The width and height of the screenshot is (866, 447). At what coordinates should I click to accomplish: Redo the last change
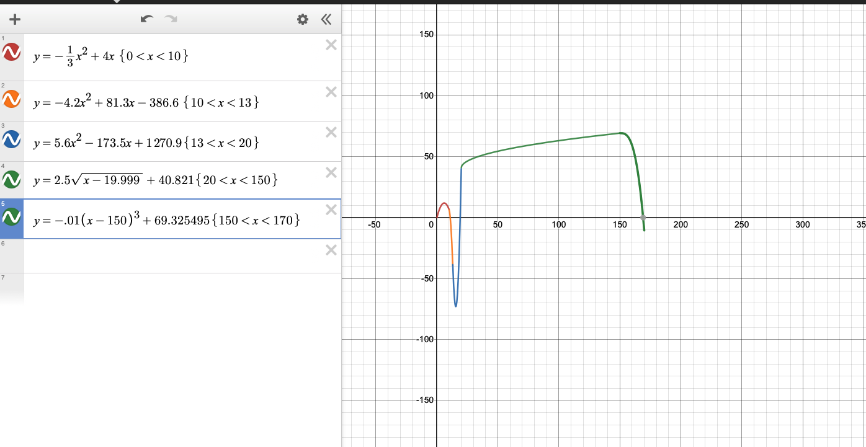(x=170, y=19)
